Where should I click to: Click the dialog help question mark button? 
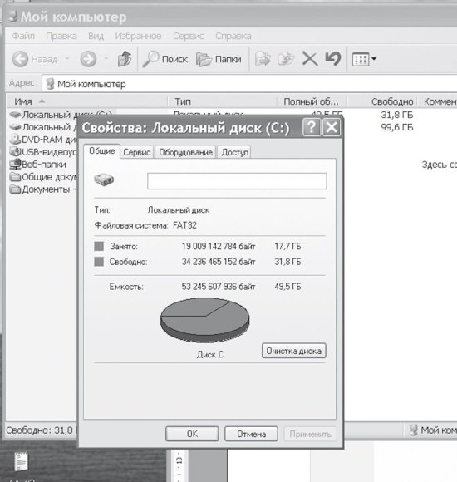(312, 127)
